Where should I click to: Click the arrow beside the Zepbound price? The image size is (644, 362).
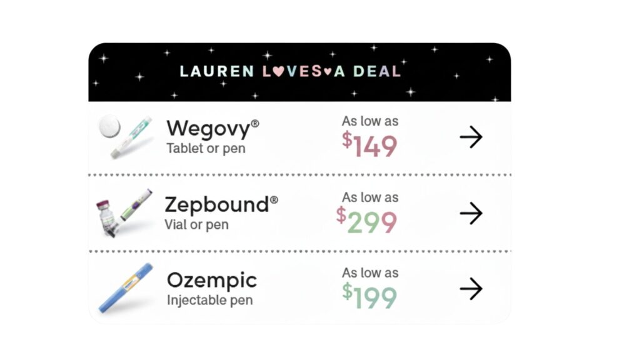point(471,213)
